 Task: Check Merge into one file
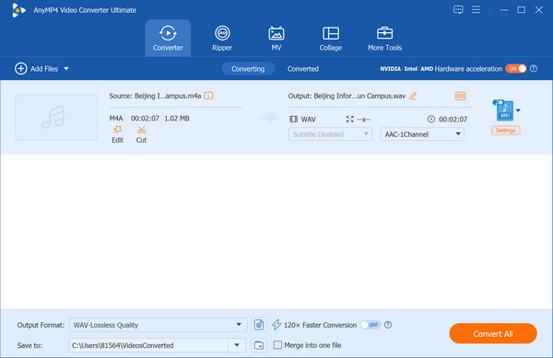278,345
